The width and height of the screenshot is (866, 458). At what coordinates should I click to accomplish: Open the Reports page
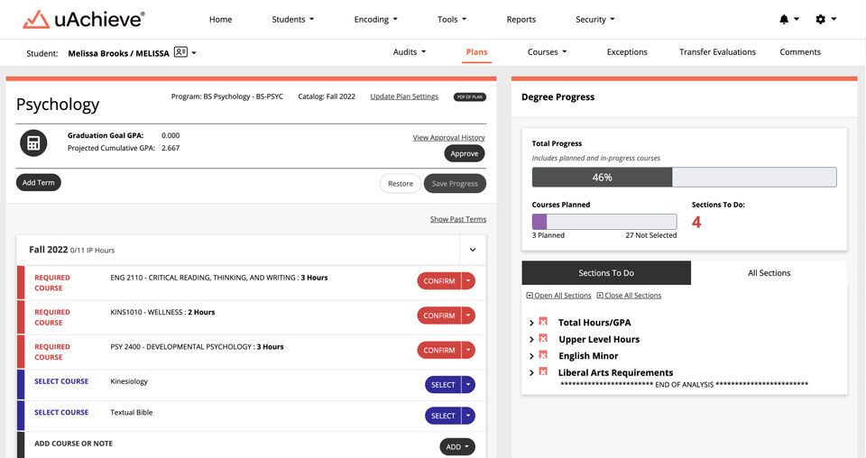pos(521,19)
